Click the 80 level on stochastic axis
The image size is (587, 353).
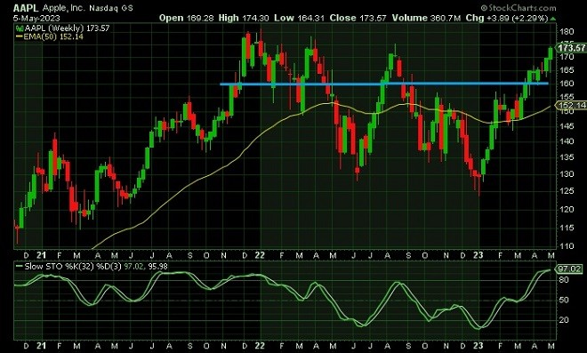564,280
